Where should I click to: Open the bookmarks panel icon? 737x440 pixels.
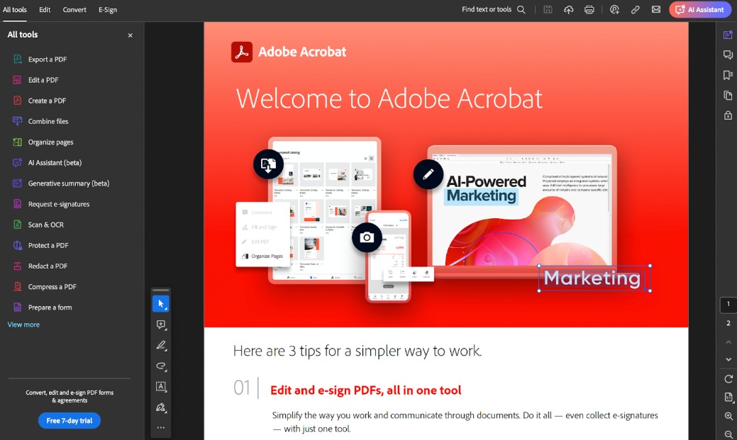pos(727,75)
